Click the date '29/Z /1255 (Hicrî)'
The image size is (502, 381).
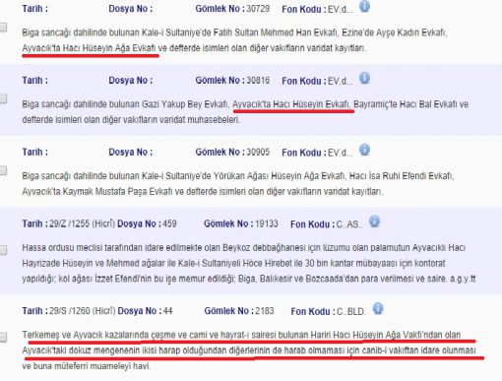[82, 223]
